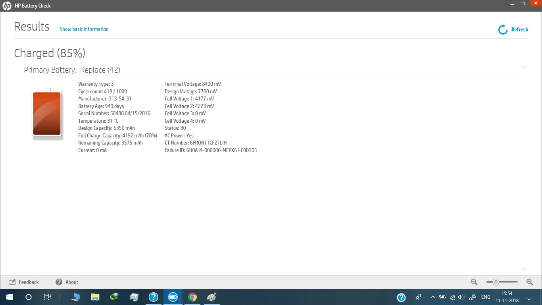Open the Start menu
The height and width of the screenshot is (305, 542).
coord(9,297)
